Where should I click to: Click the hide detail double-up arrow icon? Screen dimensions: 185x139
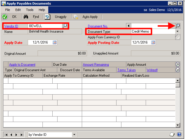tap(178, 64)
